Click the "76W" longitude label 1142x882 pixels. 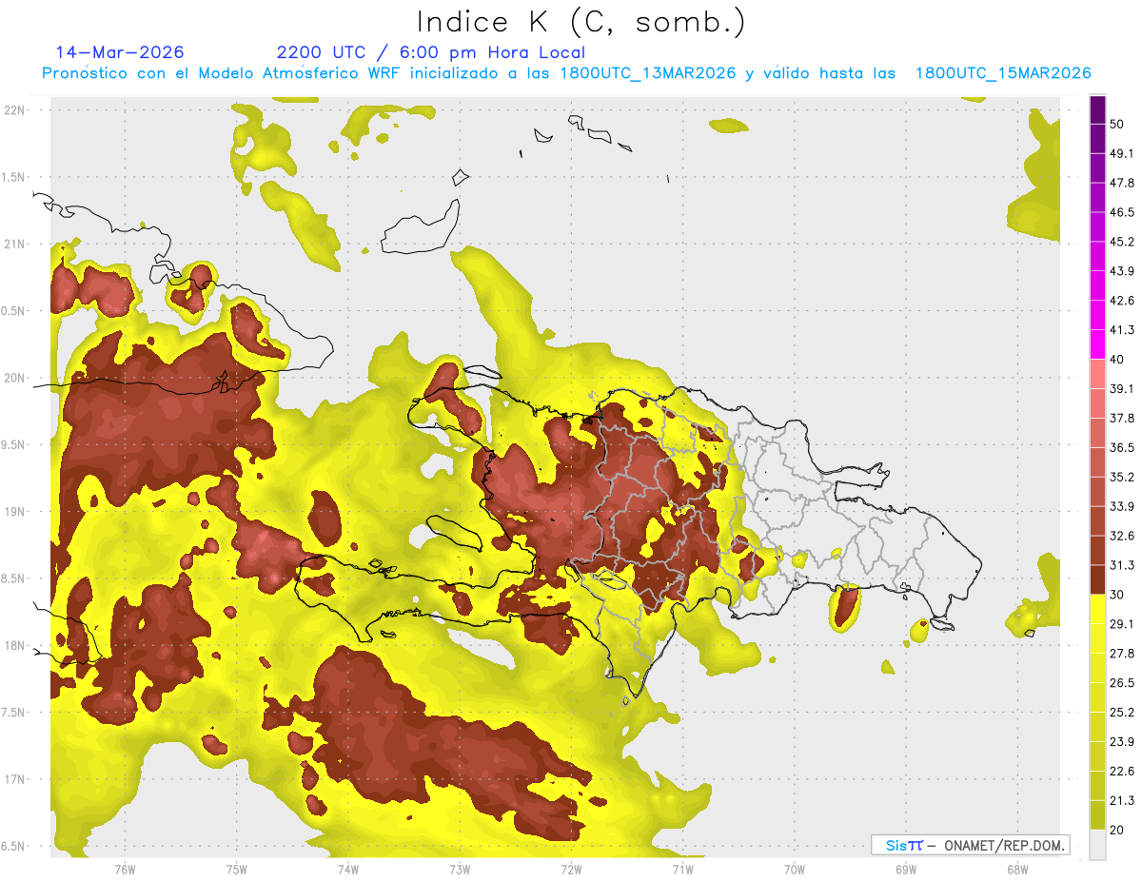pyautogui.click(x=125, y=869)
